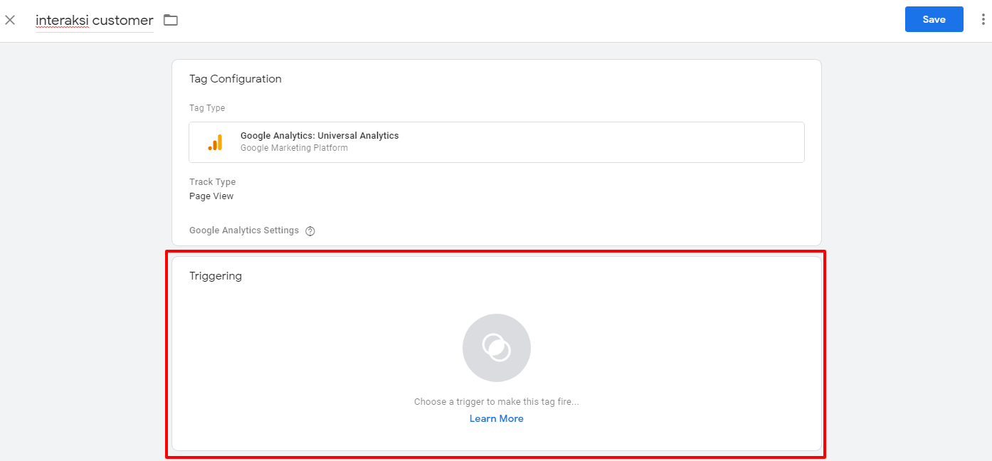
Task: Click the 'Google Analytics Settings' label
Action: coord(243,231)
